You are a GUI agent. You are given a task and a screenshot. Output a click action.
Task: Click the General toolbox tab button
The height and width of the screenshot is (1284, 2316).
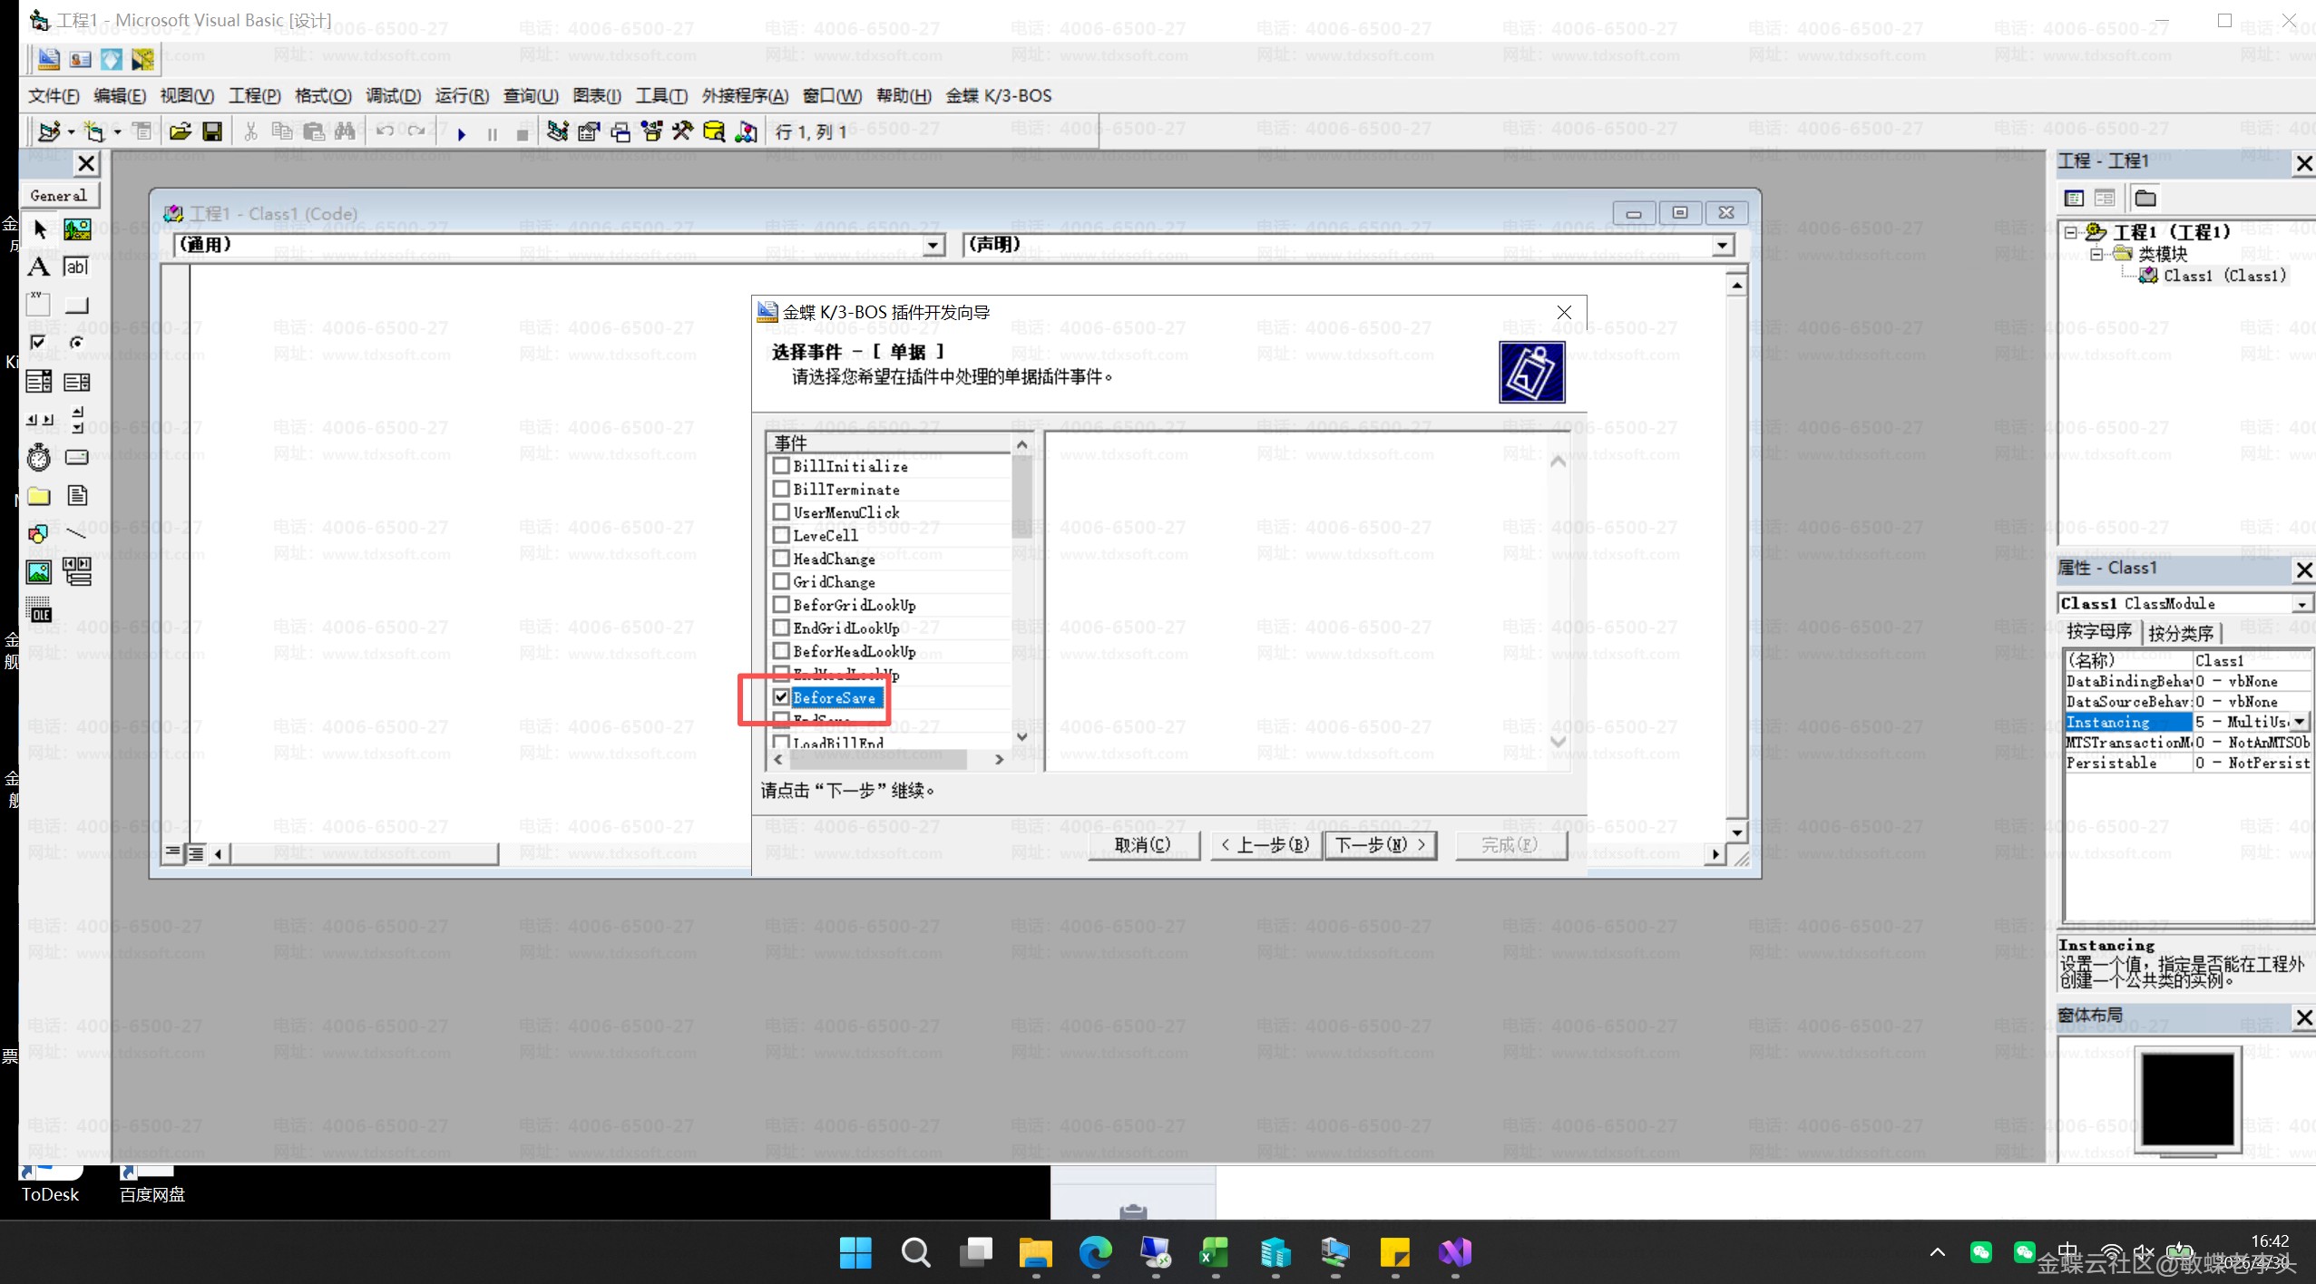(59, 196)
